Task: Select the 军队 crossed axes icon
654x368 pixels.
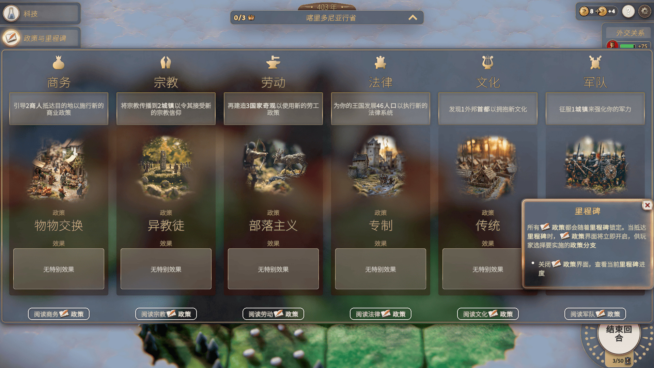Action: point(595,62)
